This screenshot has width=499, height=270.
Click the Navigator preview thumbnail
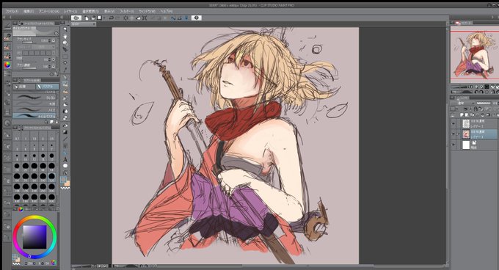(475, 55)
